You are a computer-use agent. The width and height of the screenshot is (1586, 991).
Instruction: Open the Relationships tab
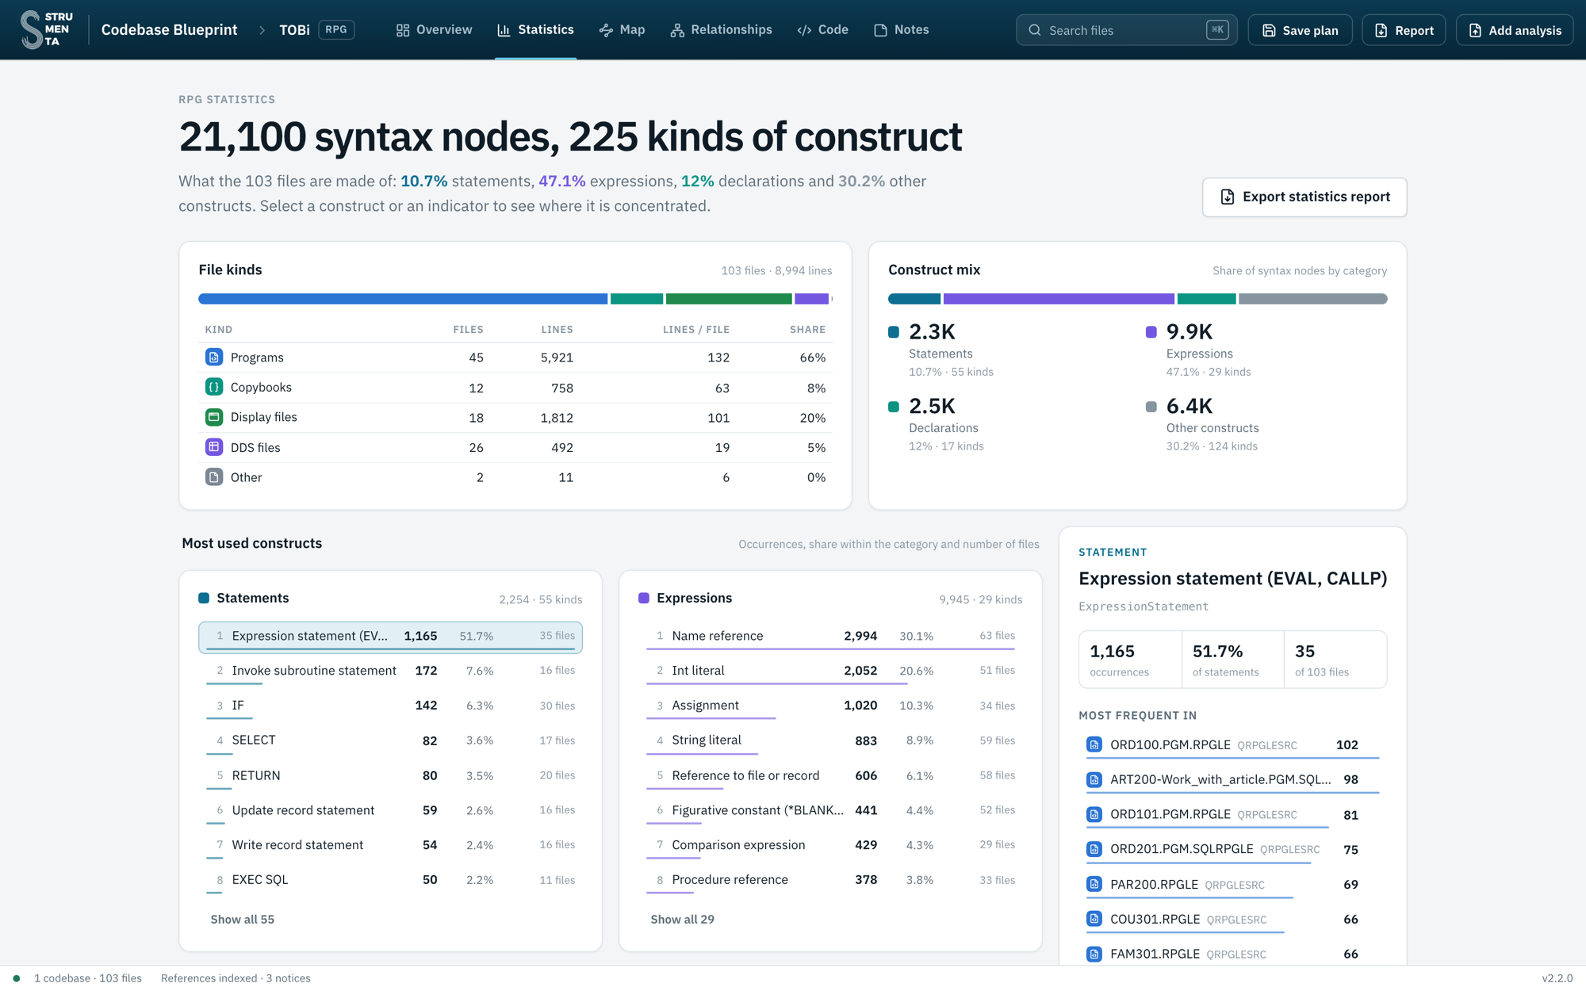721,30
